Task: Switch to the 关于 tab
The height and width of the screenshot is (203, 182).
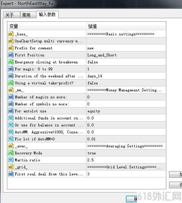Action: pyautogui.click(x=12, y=15)
